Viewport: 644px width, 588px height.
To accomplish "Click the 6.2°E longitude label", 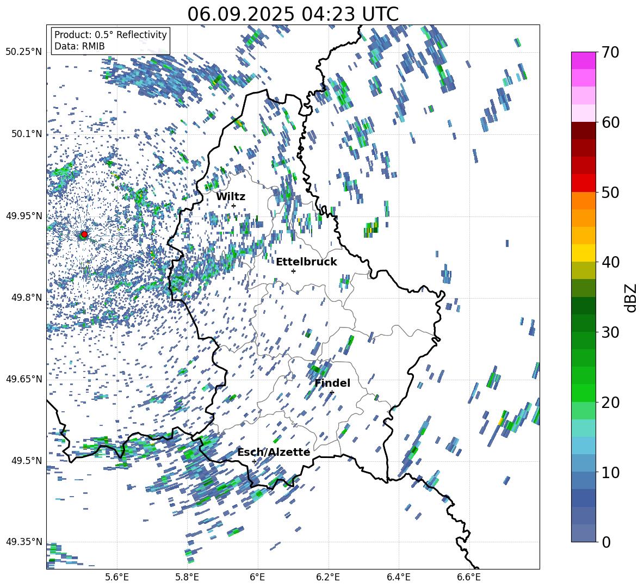I will pyautogui.click(x=328, y=577).
